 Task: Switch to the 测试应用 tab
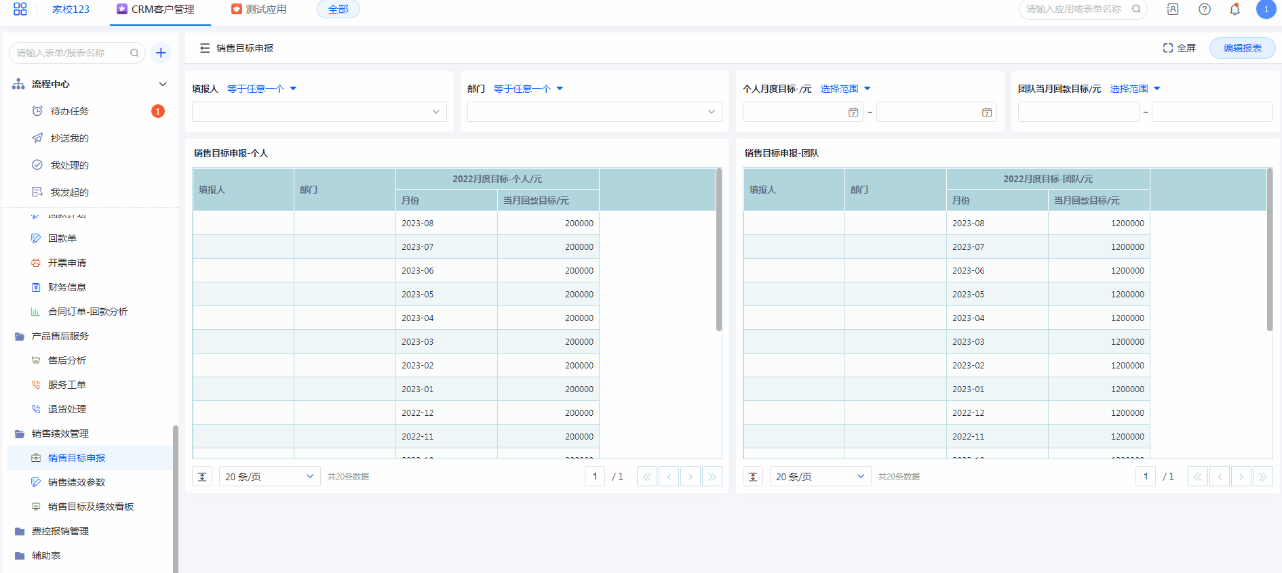pyautogui.click(x=259, y=9)
